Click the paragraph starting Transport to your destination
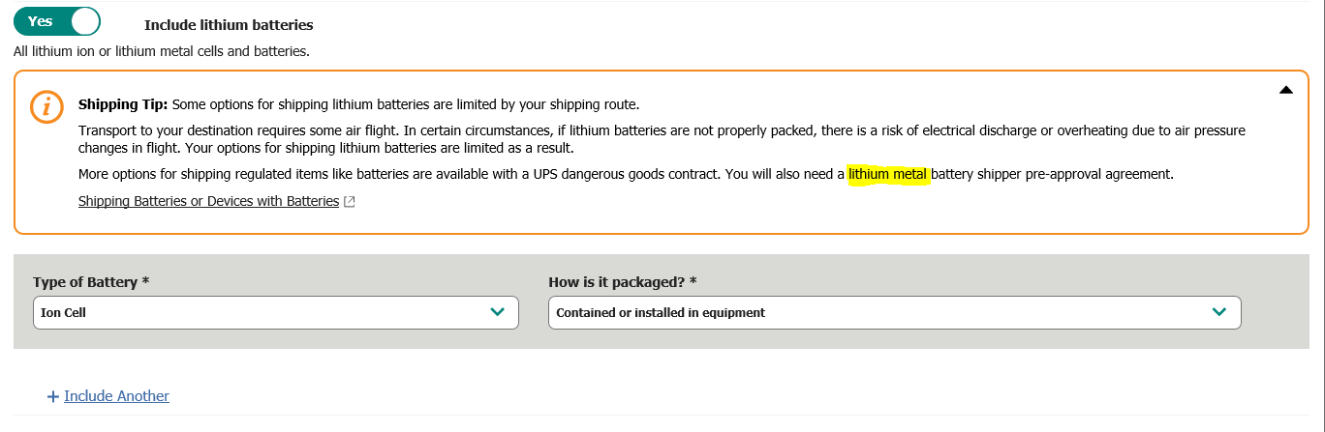1325x432 pixels. tap(581, 138)
